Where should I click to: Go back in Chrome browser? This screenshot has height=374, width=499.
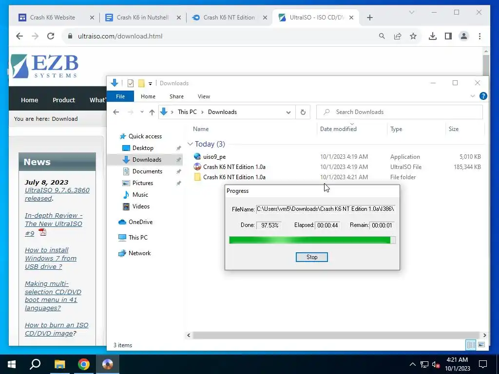point(19,36)
